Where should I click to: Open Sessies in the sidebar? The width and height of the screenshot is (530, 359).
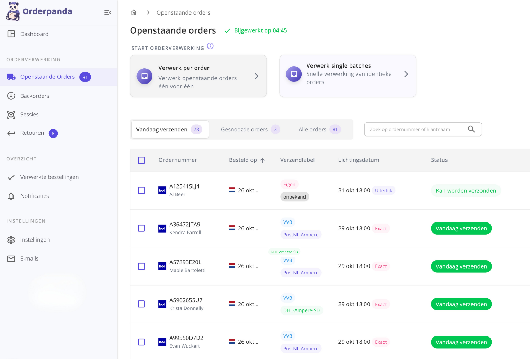[29, 114]
